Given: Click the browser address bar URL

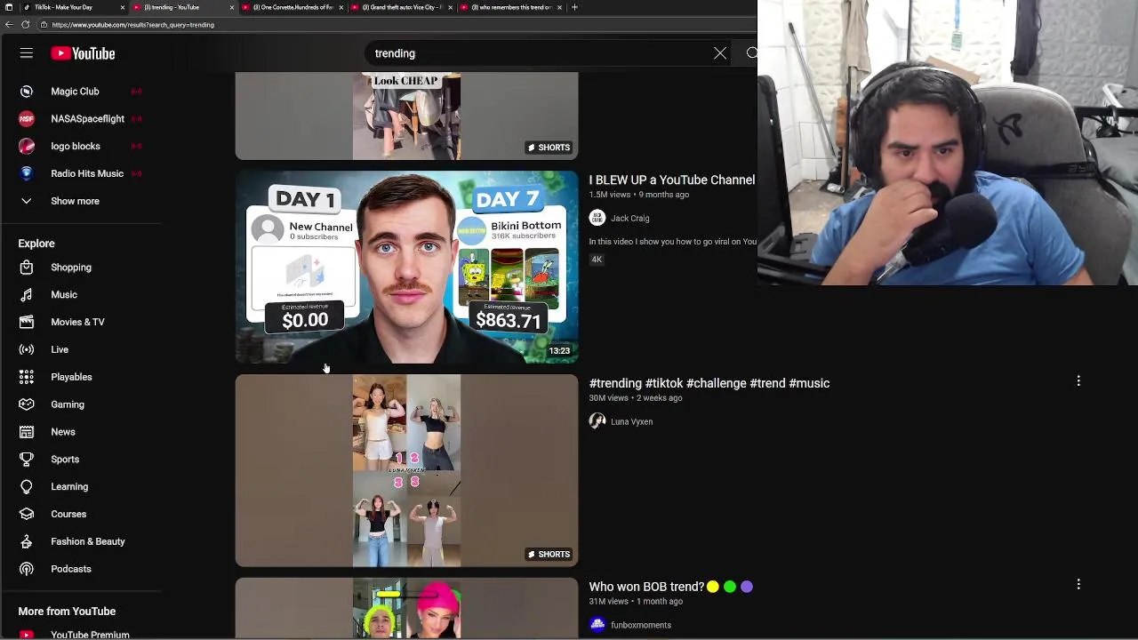Looking at the screenshot, I should point(132,25).
